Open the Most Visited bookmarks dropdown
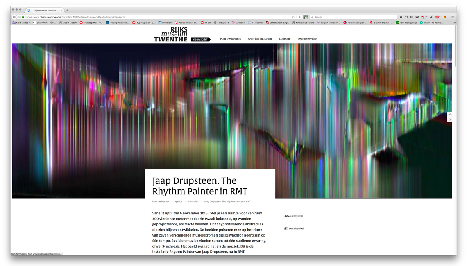Image resolution: width=467 pixels, height=266 pixels. point(21,23)
